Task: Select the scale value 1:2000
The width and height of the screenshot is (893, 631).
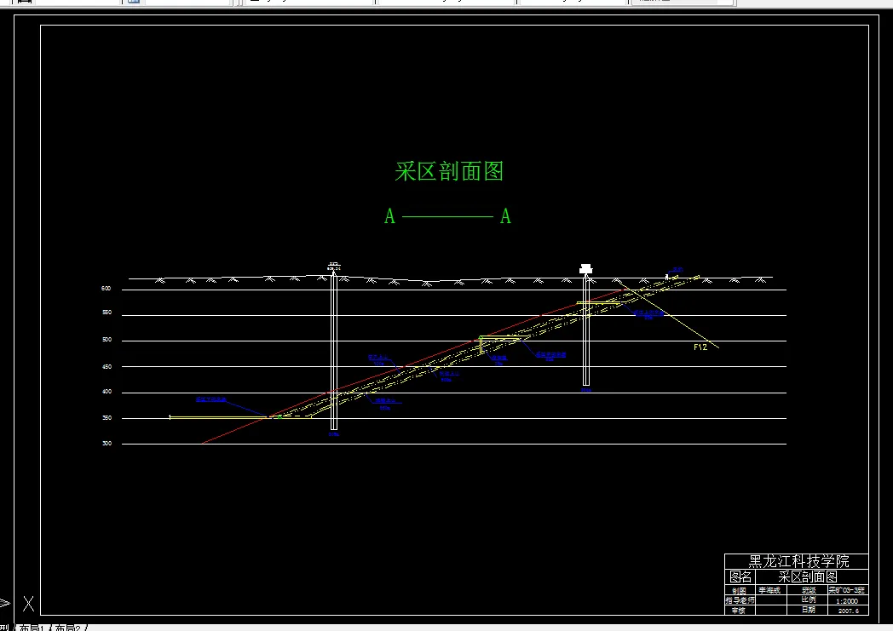Action: pos(848,601)
